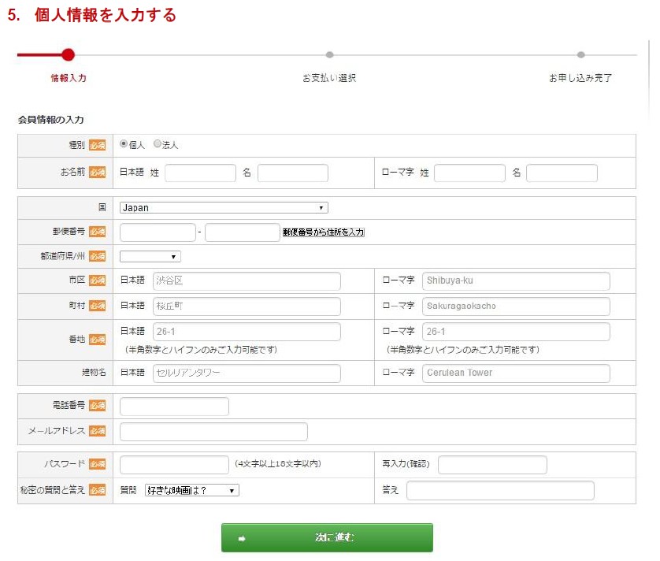The width and height of the screenshot is (660, 561).
Task: Click the ローマ字 姓 name field
Action: tap(469, 173)
